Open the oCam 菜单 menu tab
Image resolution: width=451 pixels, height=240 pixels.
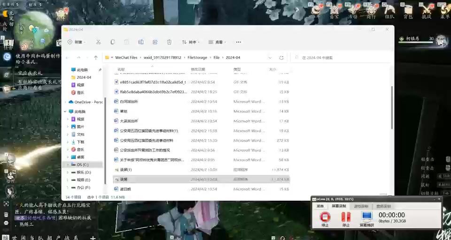click(x=320, y=206)
